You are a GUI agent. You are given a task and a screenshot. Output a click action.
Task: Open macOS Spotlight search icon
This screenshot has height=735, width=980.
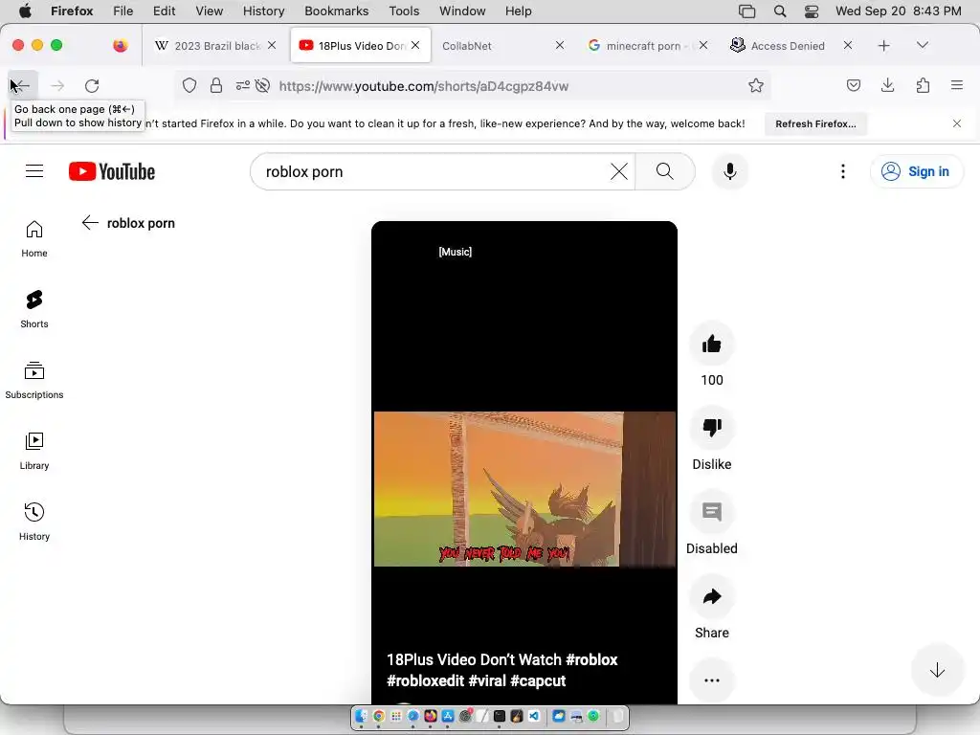(779, 11)
